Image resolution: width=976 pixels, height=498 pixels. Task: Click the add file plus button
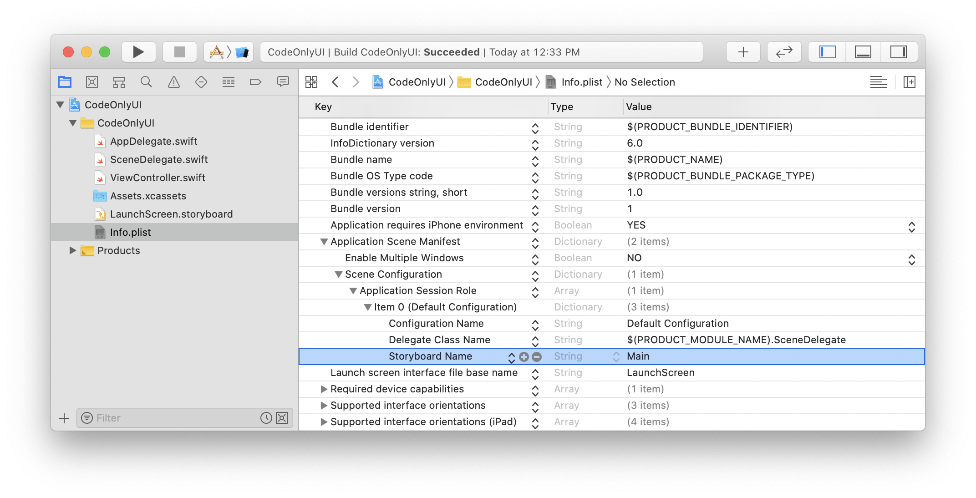click(x=64, y=418)
